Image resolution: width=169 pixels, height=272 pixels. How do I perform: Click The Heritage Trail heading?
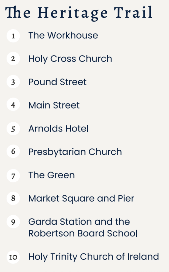pos(79,13)
